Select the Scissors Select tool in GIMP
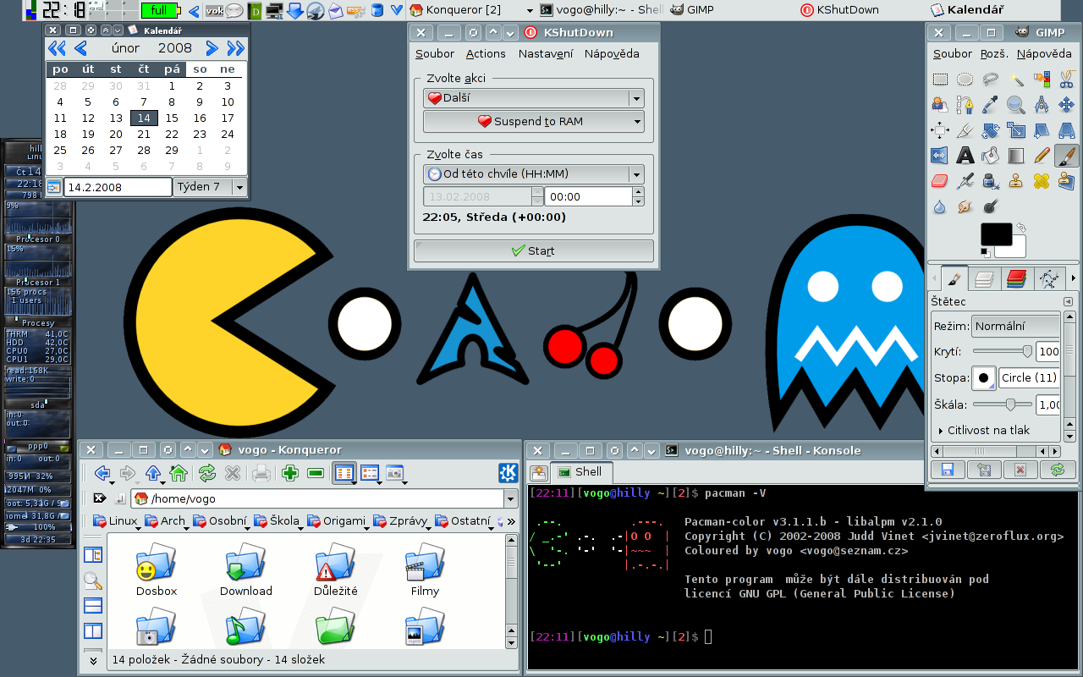Image resolution: width=1083 pixels, height=677 pixels. 1067,80
